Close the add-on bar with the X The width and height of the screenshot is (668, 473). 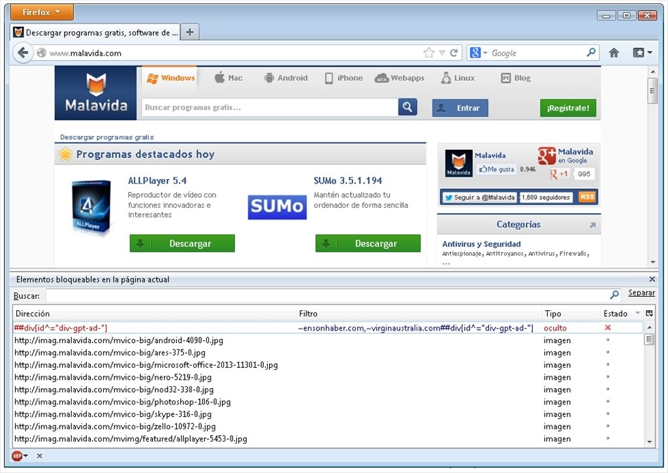click(39, 456)
